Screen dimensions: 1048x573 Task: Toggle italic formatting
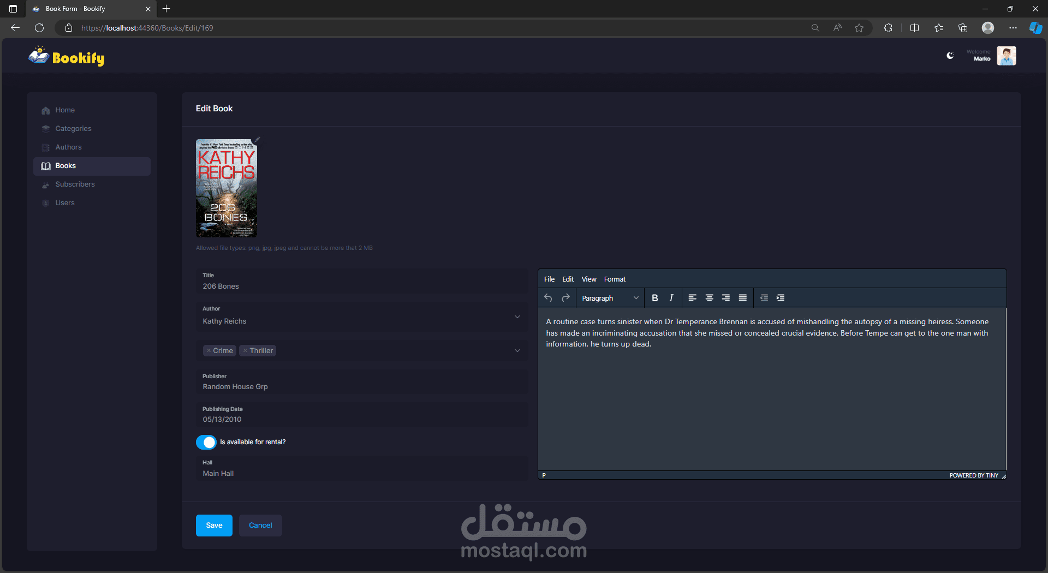pos(671,298)
